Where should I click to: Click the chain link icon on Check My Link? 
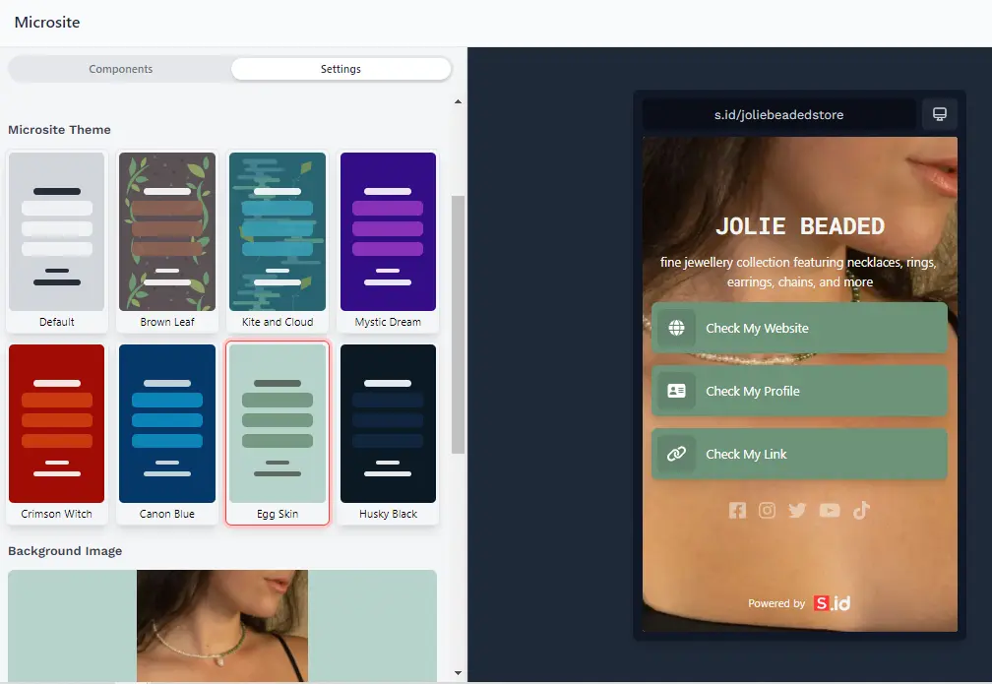click(x=676, y=454)
